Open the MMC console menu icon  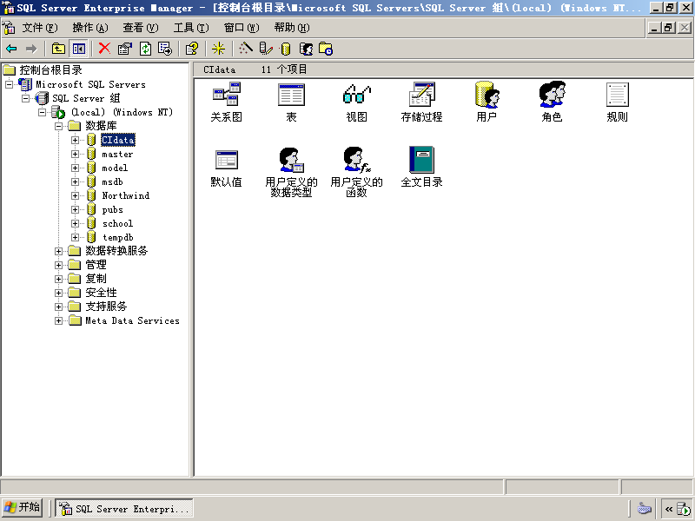tap(9, 28)
